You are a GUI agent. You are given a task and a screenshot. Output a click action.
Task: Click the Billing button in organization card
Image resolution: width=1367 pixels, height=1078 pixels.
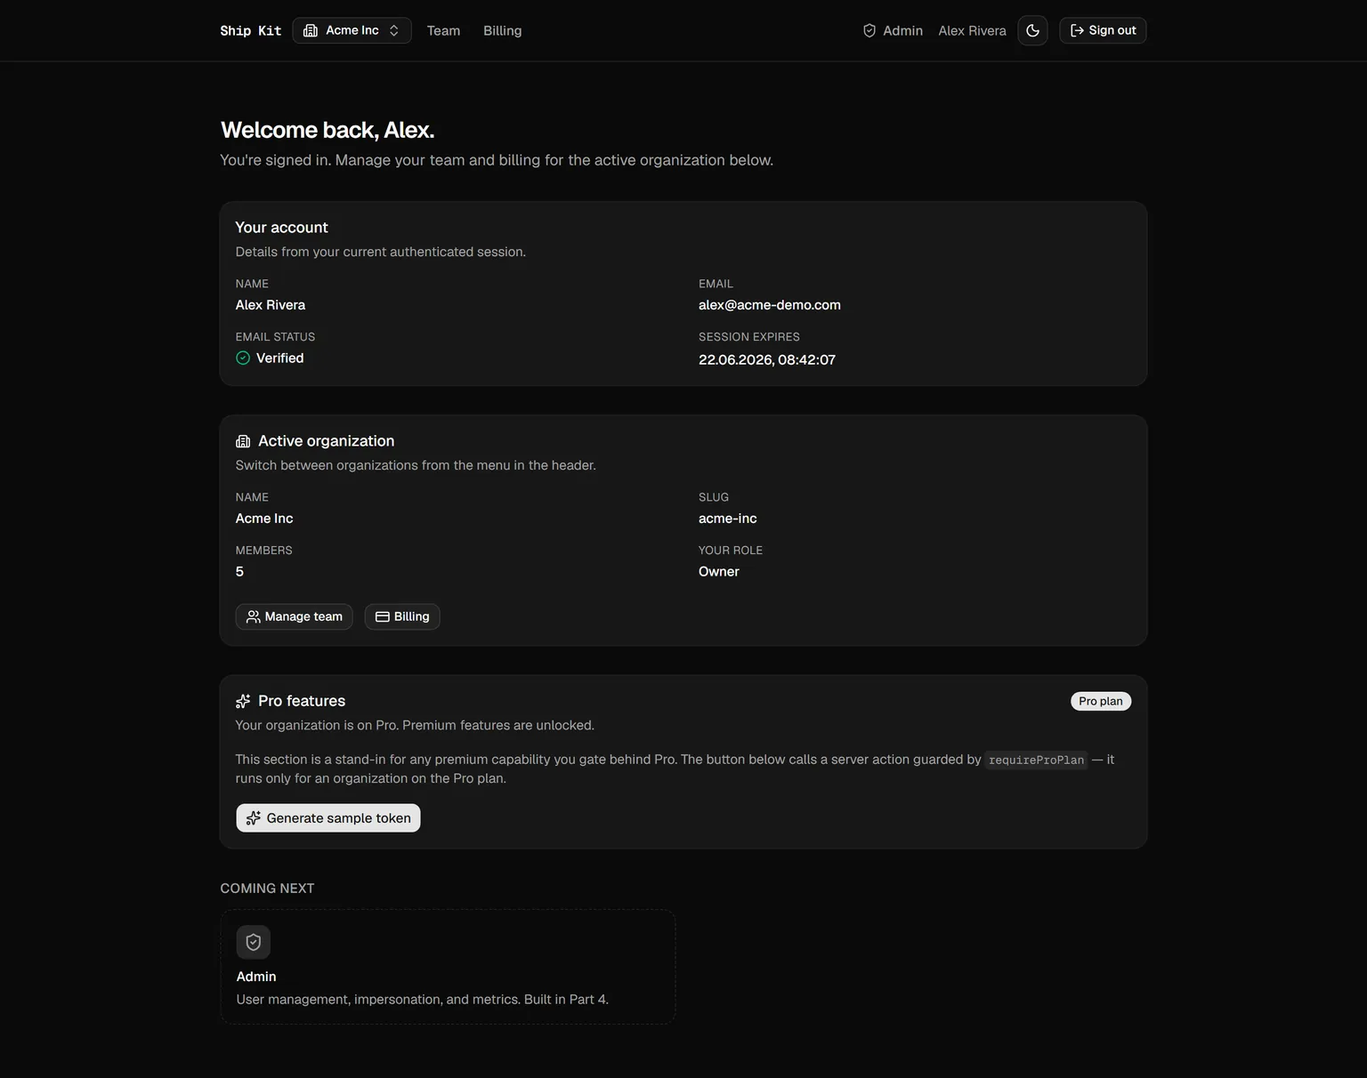[402, 616]
